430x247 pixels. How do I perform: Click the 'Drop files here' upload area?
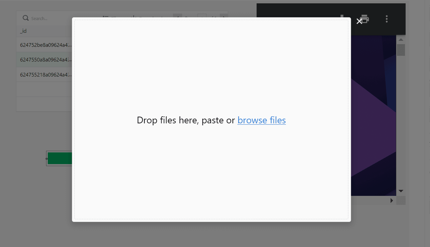(211, 167)
